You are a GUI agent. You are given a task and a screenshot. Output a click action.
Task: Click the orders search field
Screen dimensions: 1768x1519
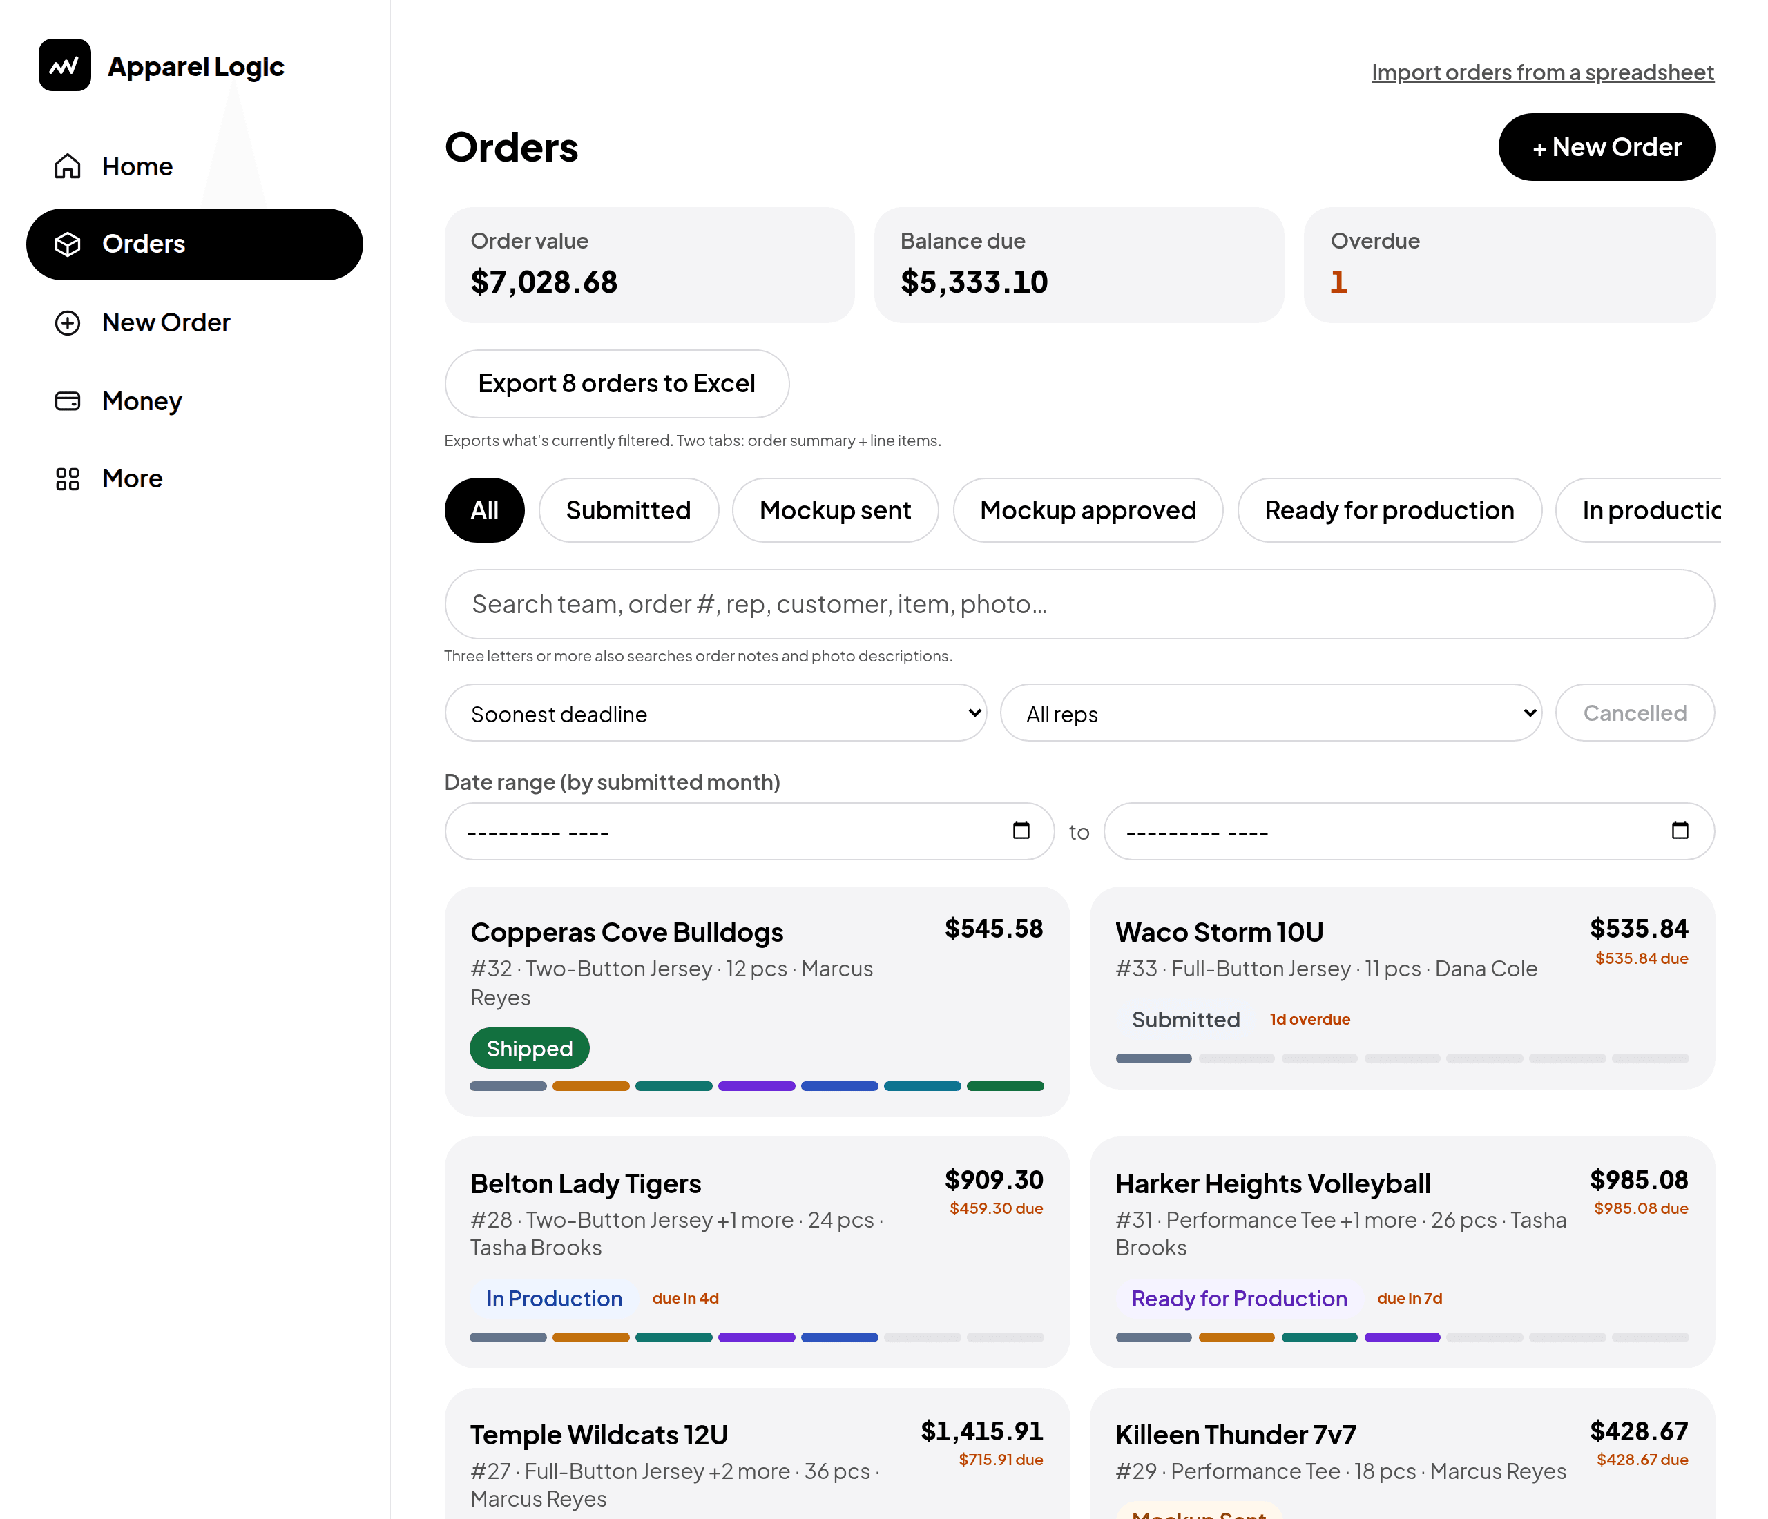pyautogui.click(x=1079, y=604)
